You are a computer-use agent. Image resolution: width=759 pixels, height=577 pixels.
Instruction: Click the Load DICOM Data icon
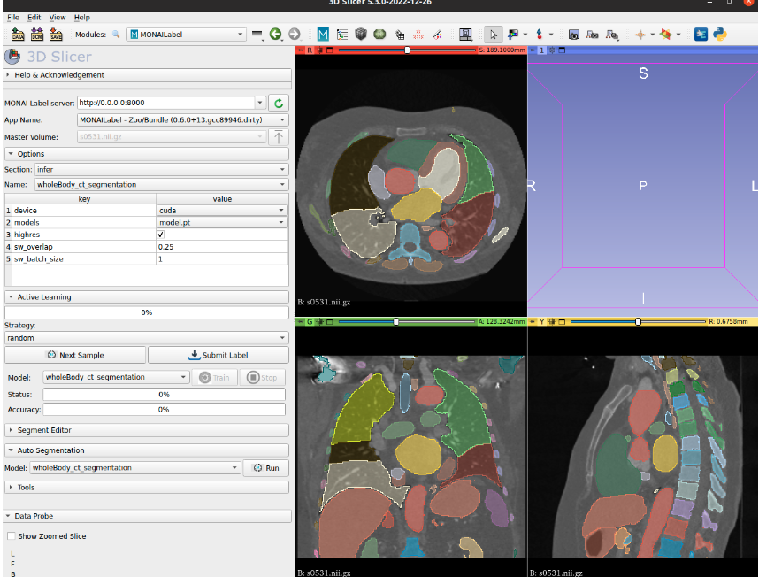(37, 35)
